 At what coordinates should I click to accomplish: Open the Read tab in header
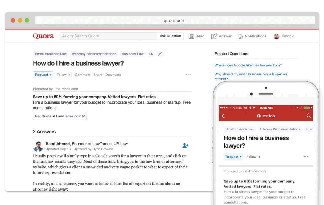[200, 36]
